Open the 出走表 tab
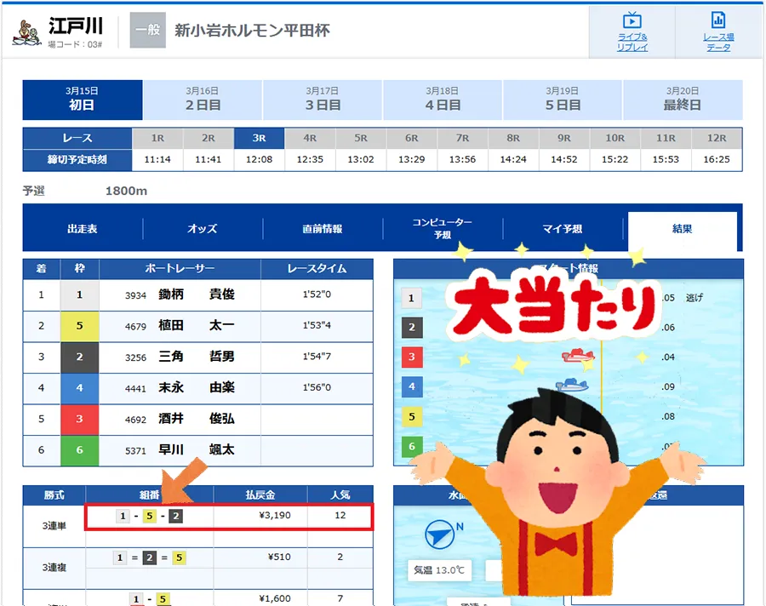Viewport: 766px width, 606px height. [83, 229]
